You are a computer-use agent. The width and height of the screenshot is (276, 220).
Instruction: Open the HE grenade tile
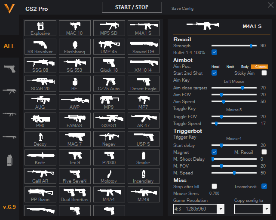click(75, 84)
